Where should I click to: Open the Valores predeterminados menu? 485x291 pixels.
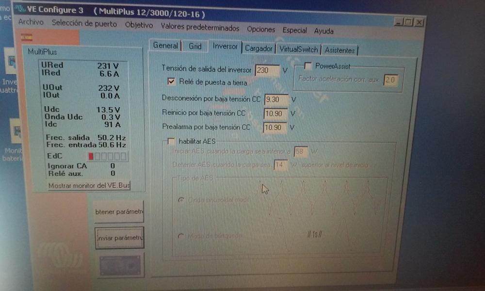(x=200, y=27)
